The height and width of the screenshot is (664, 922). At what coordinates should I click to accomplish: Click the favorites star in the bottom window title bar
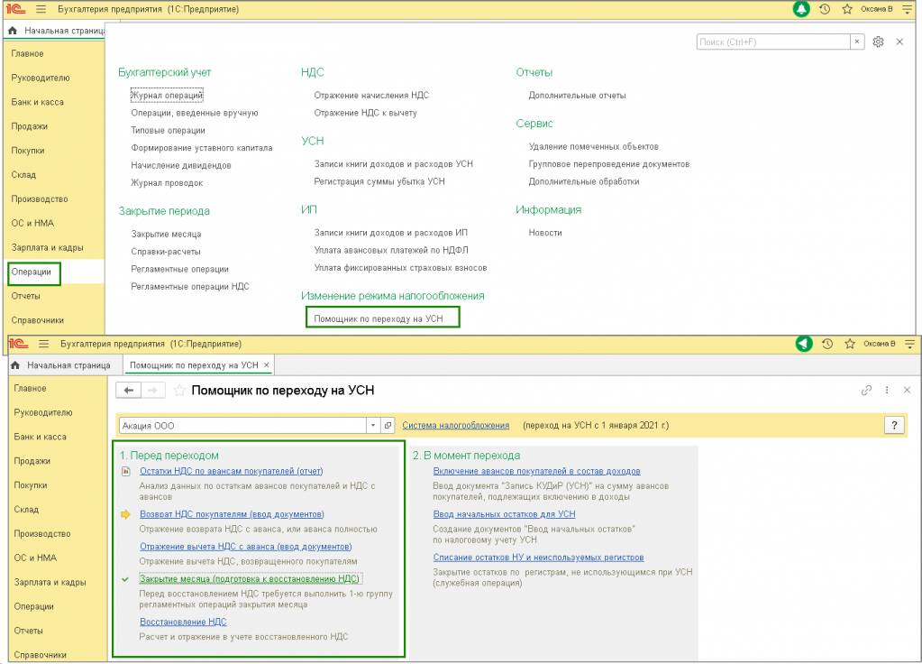pos(850,344)
